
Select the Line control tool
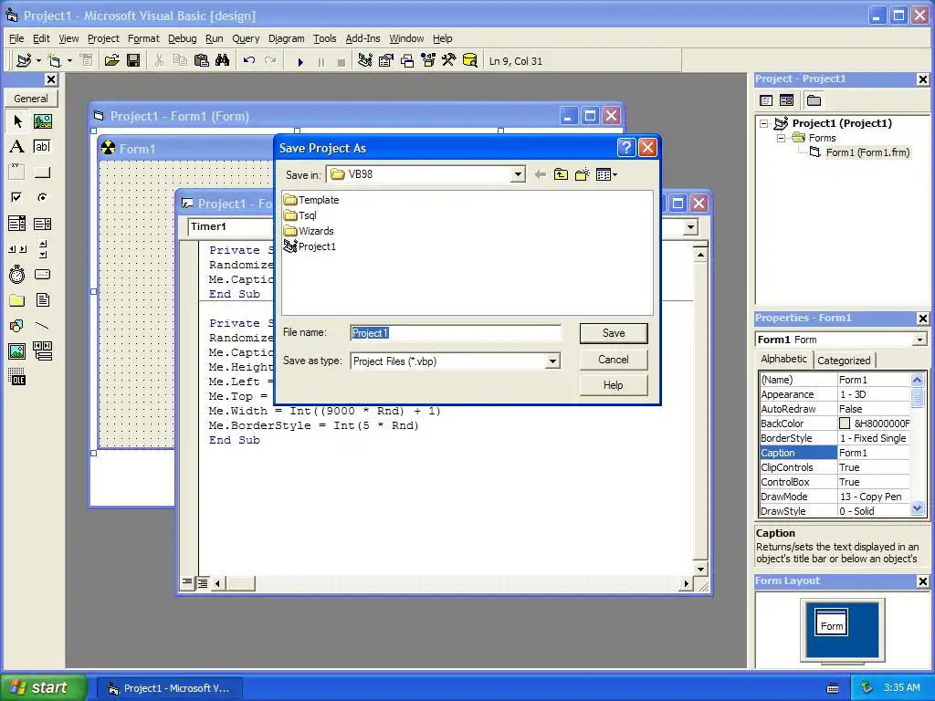(42, 326)
